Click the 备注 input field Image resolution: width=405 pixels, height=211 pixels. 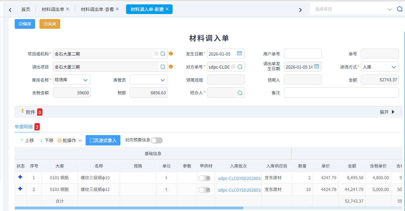coord(341,93)
